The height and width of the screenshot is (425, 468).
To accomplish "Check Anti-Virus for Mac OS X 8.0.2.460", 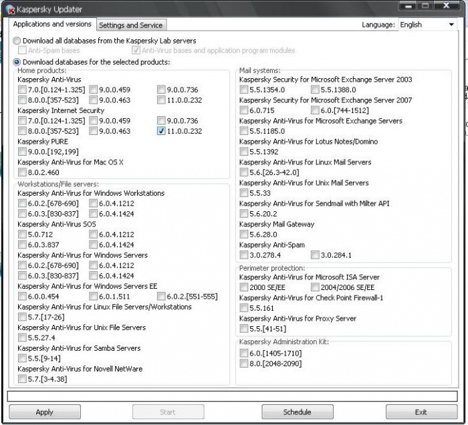I will pos(22,172).
